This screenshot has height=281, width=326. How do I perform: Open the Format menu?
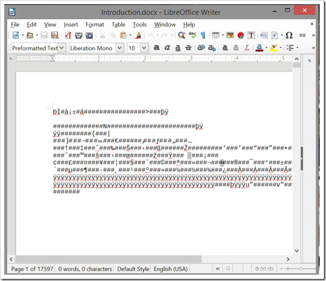[95, 24]
